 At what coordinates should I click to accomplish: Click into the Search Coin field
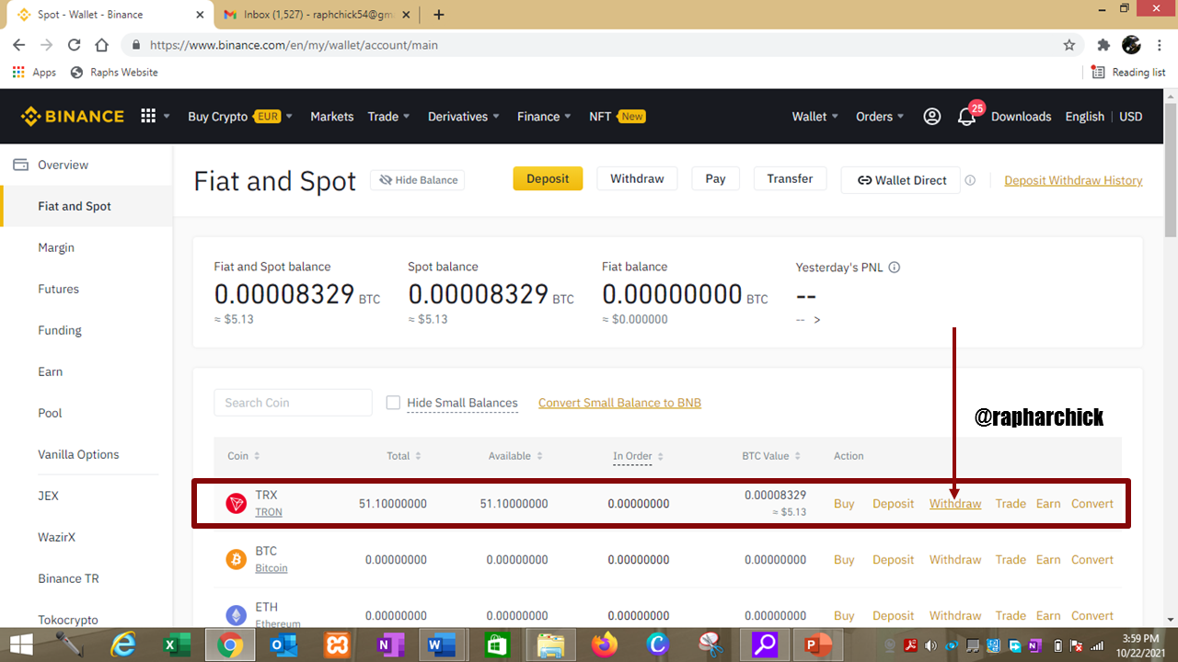(293, 403)
